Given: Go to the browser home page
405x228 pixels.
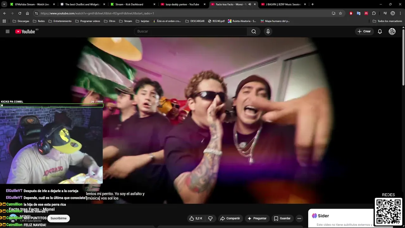Looking at the screenshot, I should (x=27, y=13).
